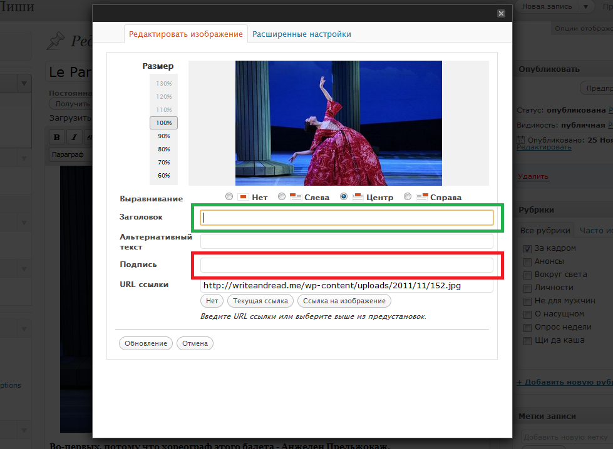Click the pushpin icon beside page title

56,41
